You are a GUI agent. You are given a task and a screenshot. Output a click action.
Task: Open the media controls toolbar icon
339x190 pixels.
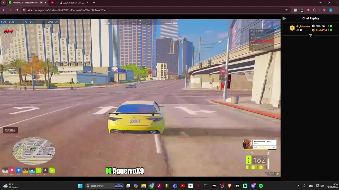click(x=324, y=10)
